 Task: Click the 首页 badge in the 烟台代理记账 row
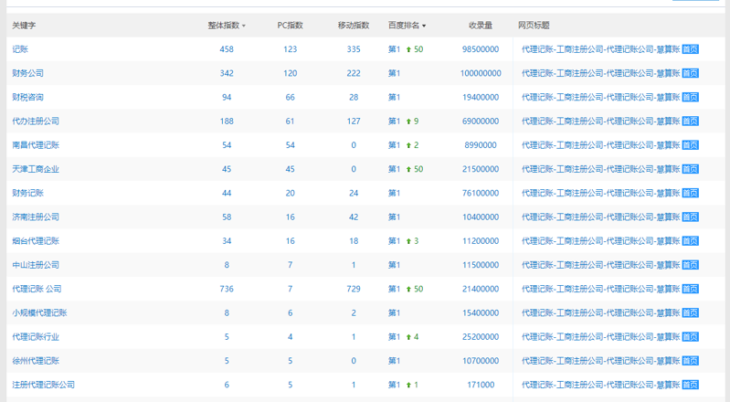coord(690,241)
